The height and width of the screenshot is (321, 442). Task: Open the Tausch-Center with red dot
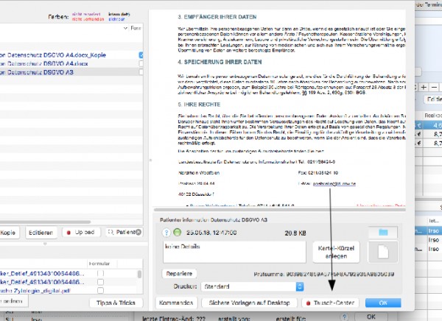coord(330,303)
